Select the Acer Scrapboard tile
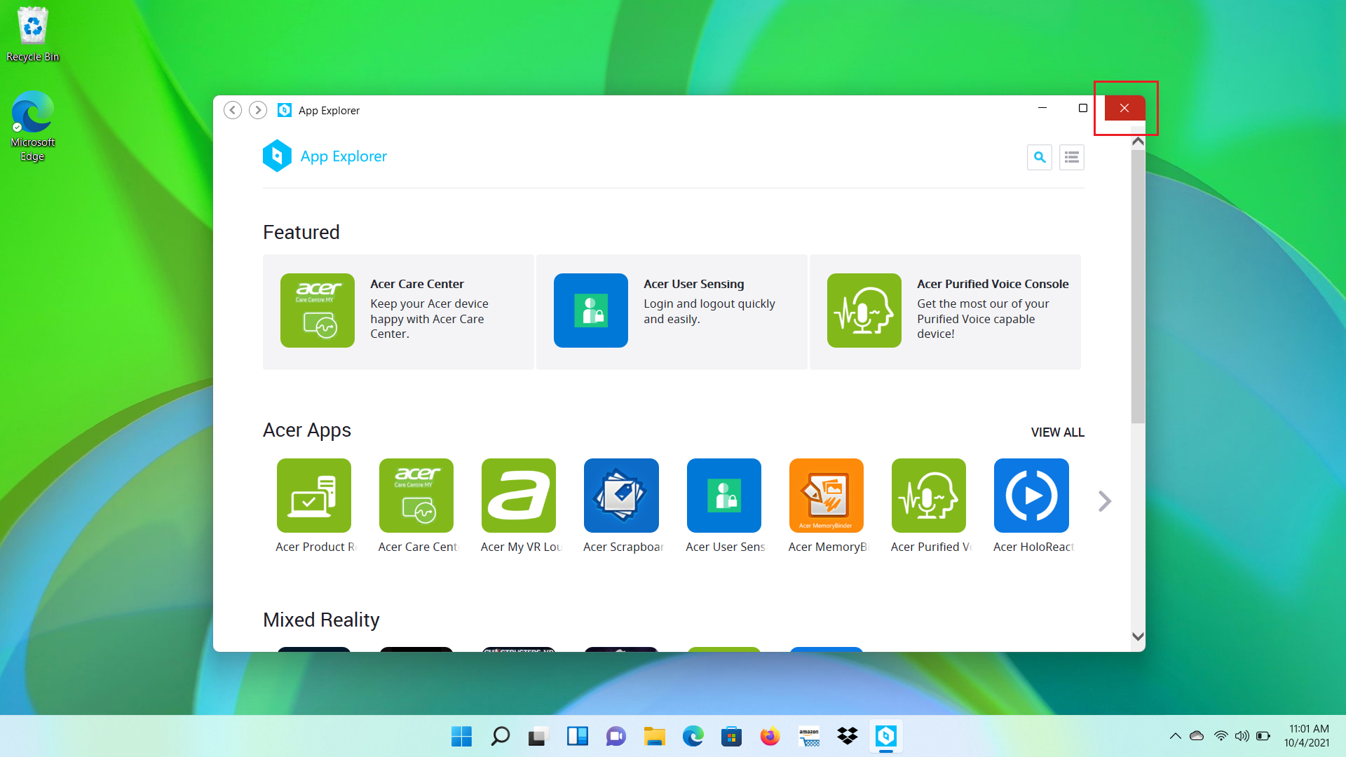Image resolution: width=1346 pixels, height=757 pixels. pos(621,496)
